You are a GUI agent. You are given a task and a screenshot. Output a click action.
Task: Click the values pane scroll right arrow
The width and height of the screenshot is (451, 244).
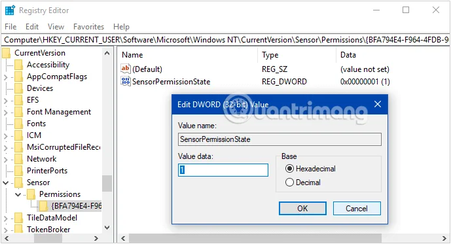coord(444,239)
